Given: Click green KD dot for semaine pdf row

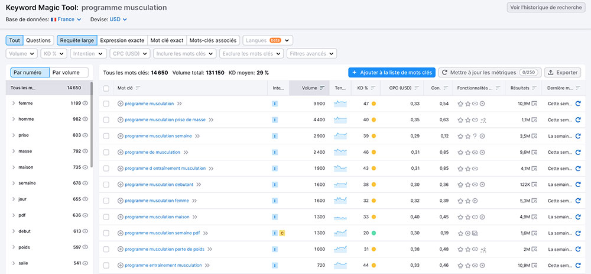Looking at the screenshot, I should [374, 233].
